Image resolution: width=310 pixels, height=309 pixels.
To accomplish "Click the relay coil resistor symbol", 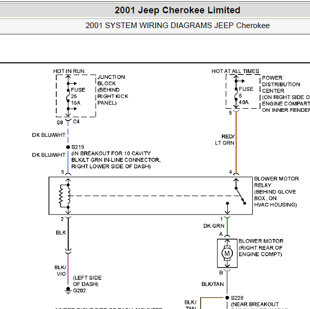I will (x=61, y=196).
